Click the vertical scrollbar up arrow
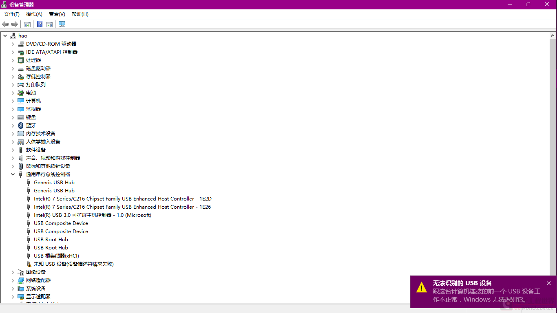Image resolution: width=557 pixels, height=313 pixels. [553, 35]
